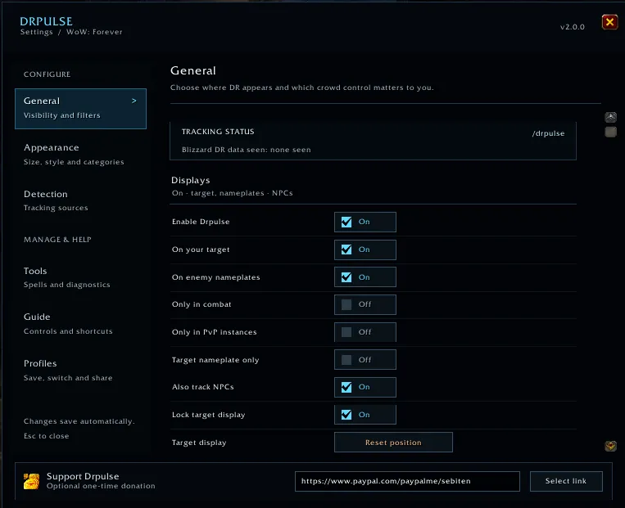Turn on Only in PvP instances
Image resolution: width=625 pixels, height=508 pixels.
point(346,332)
